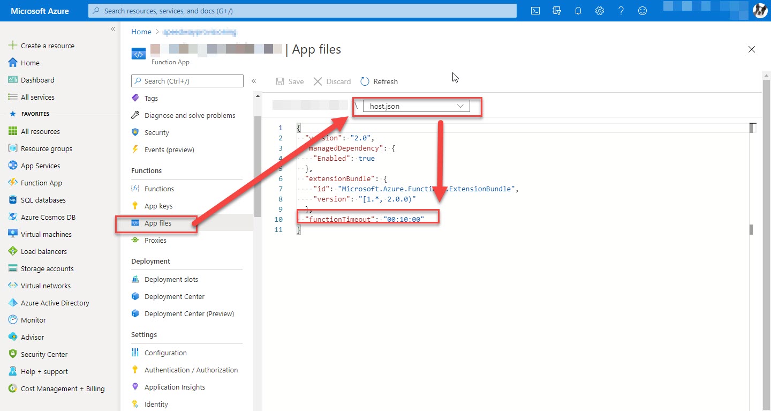The height and width of the screenshot is (411, 771).
Task: Collapse the function app menu pane
Action: tap(254, 81)
